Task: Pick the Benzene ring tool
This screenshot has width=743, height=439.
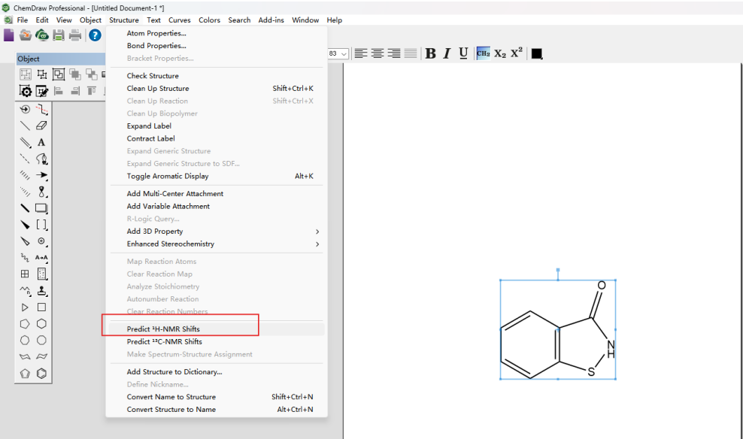Action: pyautogui.click(x=41, y=373)
